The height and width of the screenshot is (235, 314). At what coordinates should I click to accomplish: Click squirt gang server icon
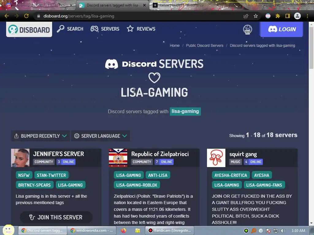point(216,158)
